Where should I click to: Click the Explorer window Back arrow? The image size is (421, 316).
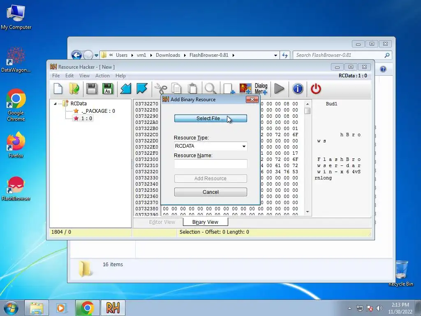click(x=76, y=56)
